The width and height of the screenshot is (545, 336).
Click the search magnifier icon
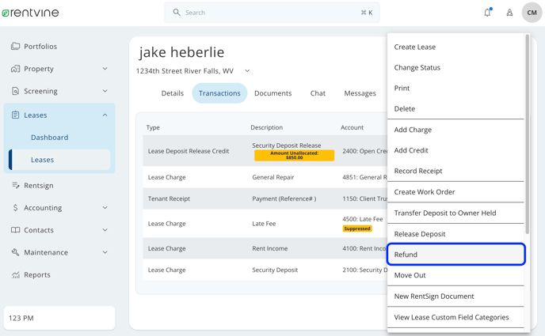point(177,13)
